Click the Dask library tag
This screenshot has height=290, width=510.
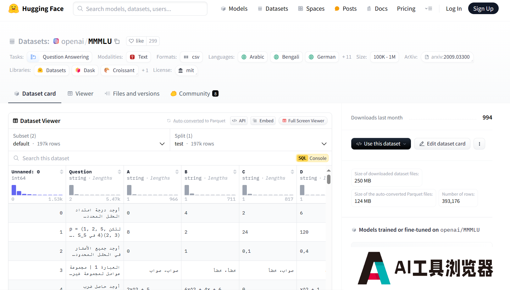point(85,70)
